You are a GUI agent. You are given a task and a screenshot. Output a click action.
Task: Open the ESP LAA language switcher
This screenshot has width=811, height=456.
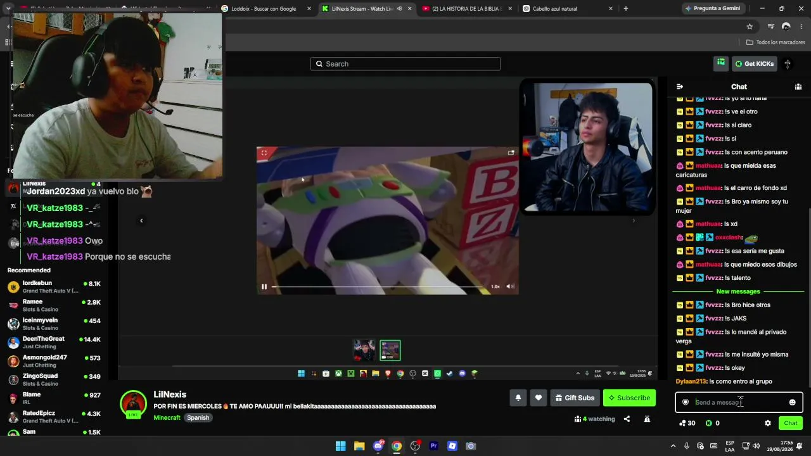tap(730, 446)
